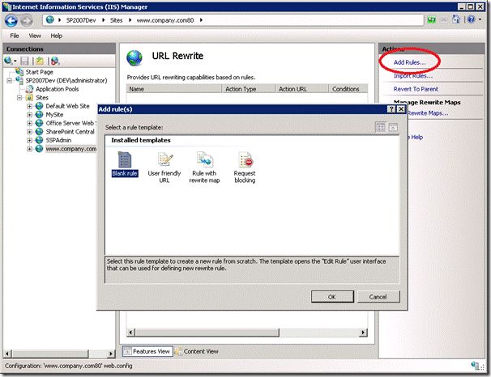The width and height of the screenshot is (491, 377).
Task: Click the Name column header
Action: (174, 89)
